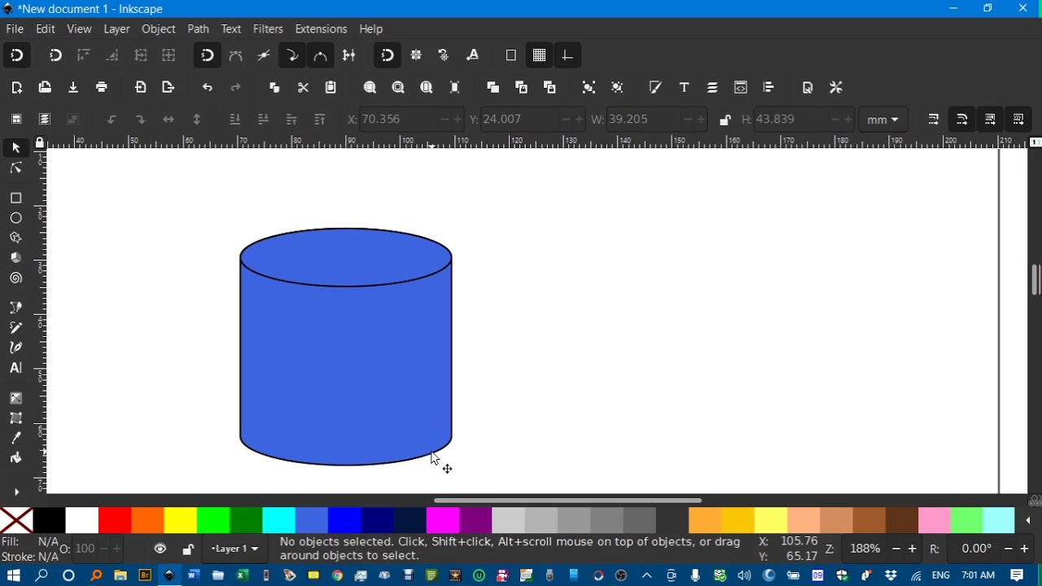Toggle the enable snapping button
This screenshot has height=586, width=1042.
(16, 56)
